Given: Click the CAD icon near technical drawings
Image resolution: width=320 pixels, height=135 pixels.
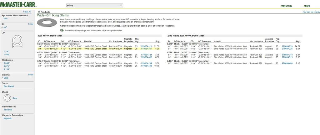Looking at the screenshot, I should click(62, 30).
